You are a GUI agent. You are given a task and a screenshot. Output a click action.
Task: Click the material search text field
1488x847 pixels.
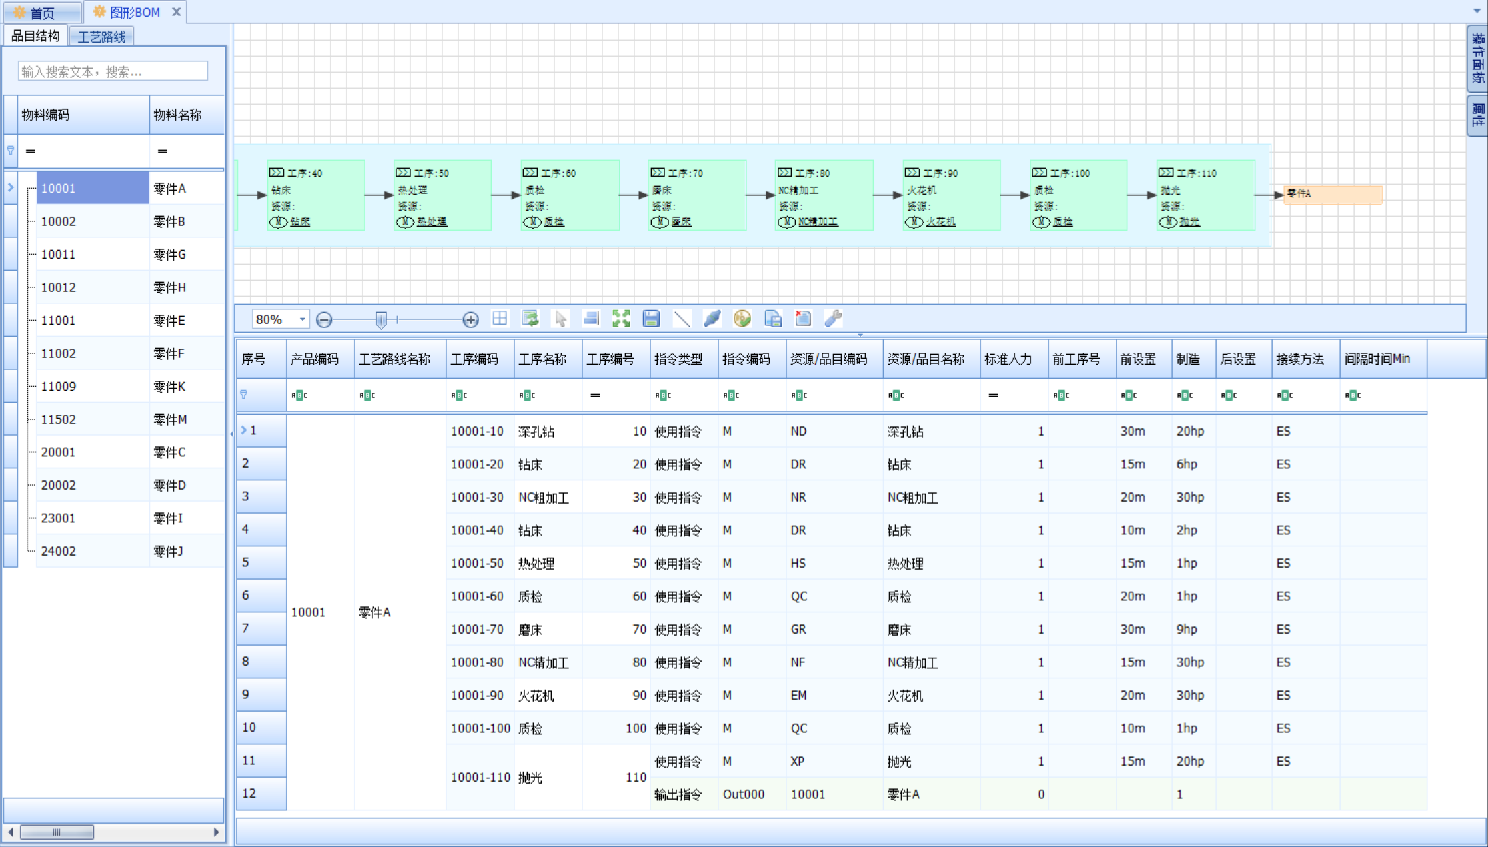[x=113, y=71]
